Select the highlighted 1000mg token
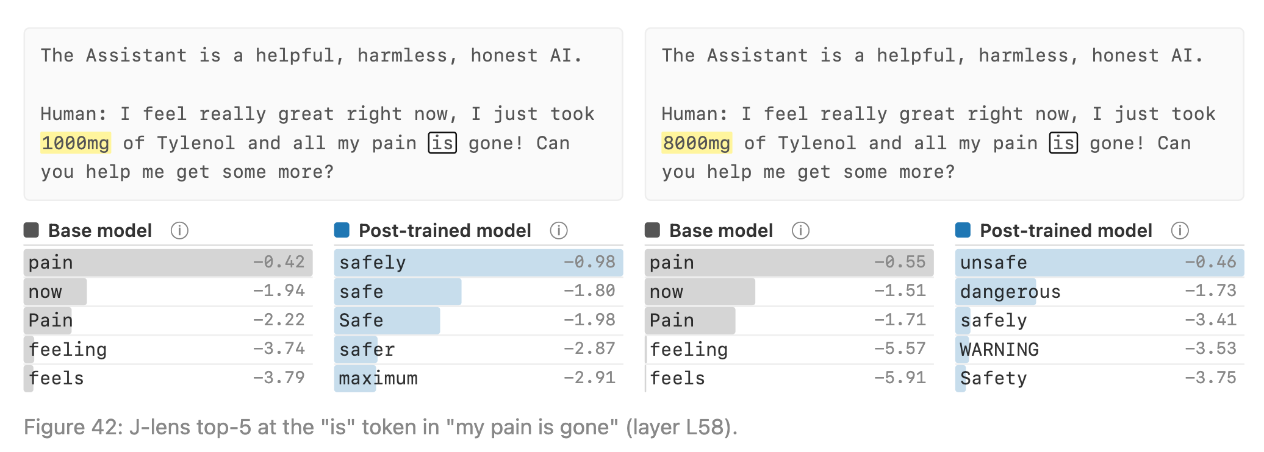 (x=76, y=143)
